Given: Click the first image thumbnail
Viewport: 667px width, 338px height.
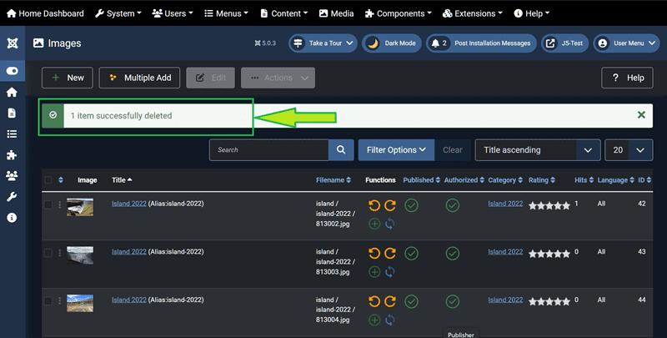Looking at the screenshot, I should point(80,208).
